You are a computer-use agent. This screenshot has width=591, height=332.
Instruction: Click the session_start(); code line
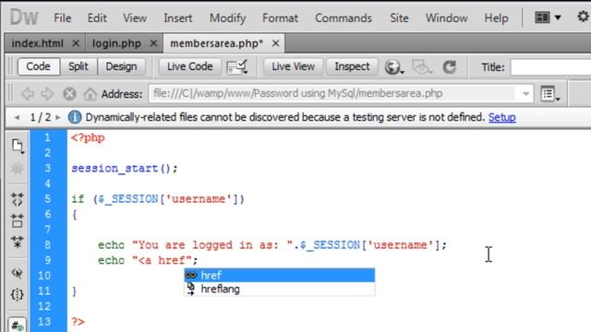[125, 168]
